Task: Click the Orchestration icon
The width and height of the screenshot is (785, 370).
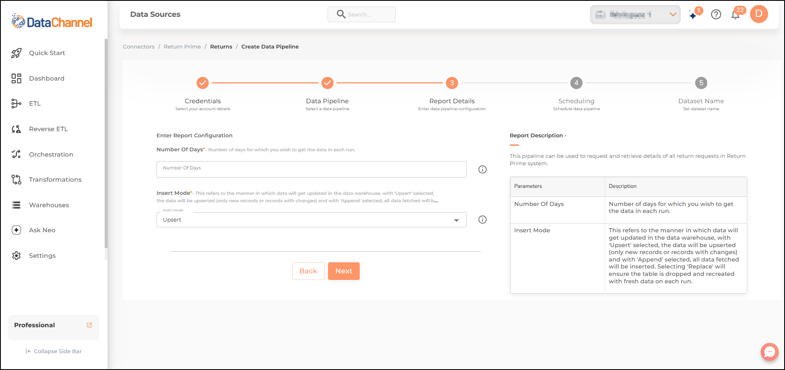Action: [16, 154]
